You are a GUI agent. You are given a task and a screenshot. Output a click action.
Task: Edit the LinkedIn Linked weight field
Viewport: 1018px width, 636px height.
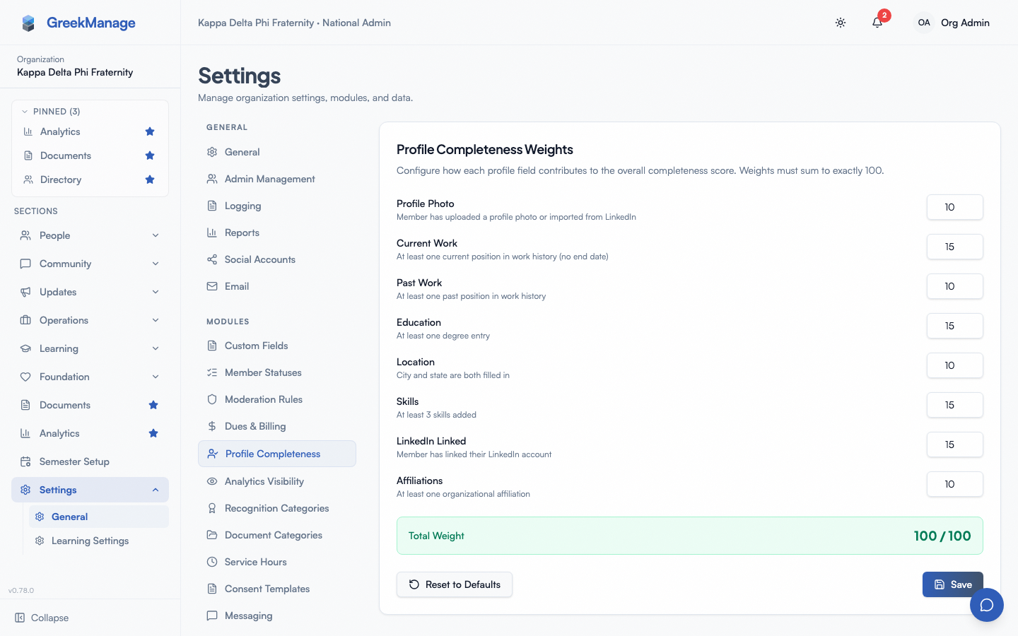(955, 444)
